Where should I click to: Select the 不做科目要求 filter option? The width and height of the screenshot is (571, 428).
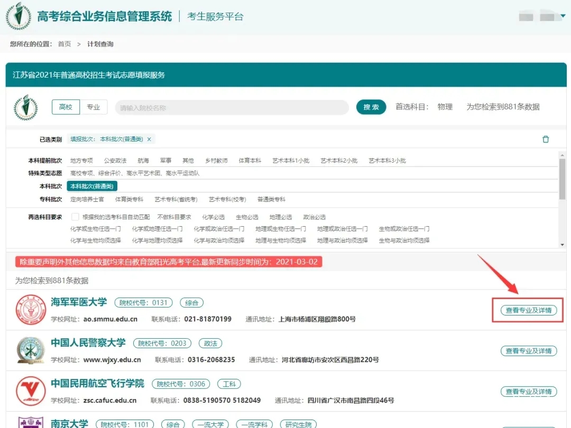pyautogui.click(x=174, y=217)
